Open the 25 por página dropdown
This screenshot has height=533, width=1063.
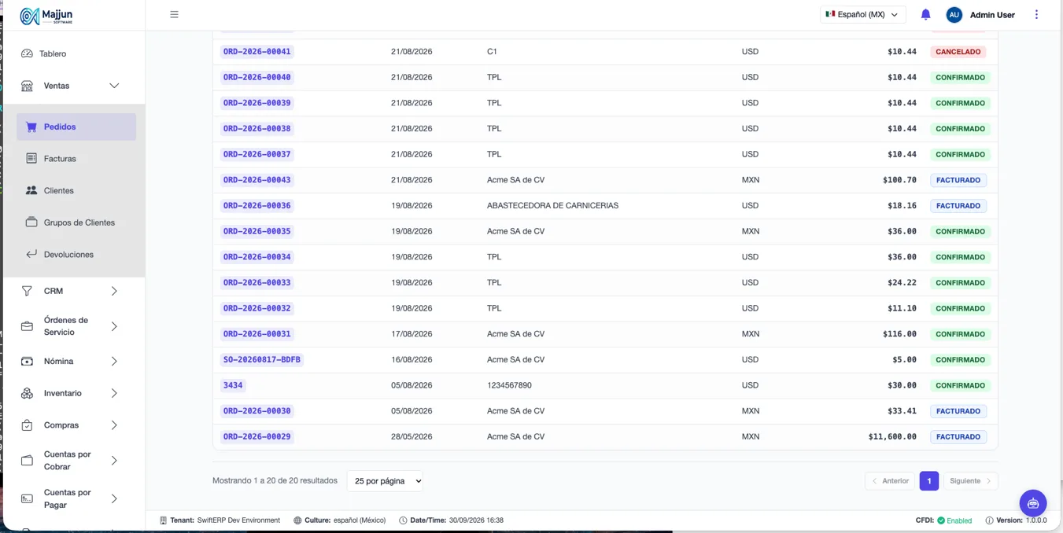(385, 481)
